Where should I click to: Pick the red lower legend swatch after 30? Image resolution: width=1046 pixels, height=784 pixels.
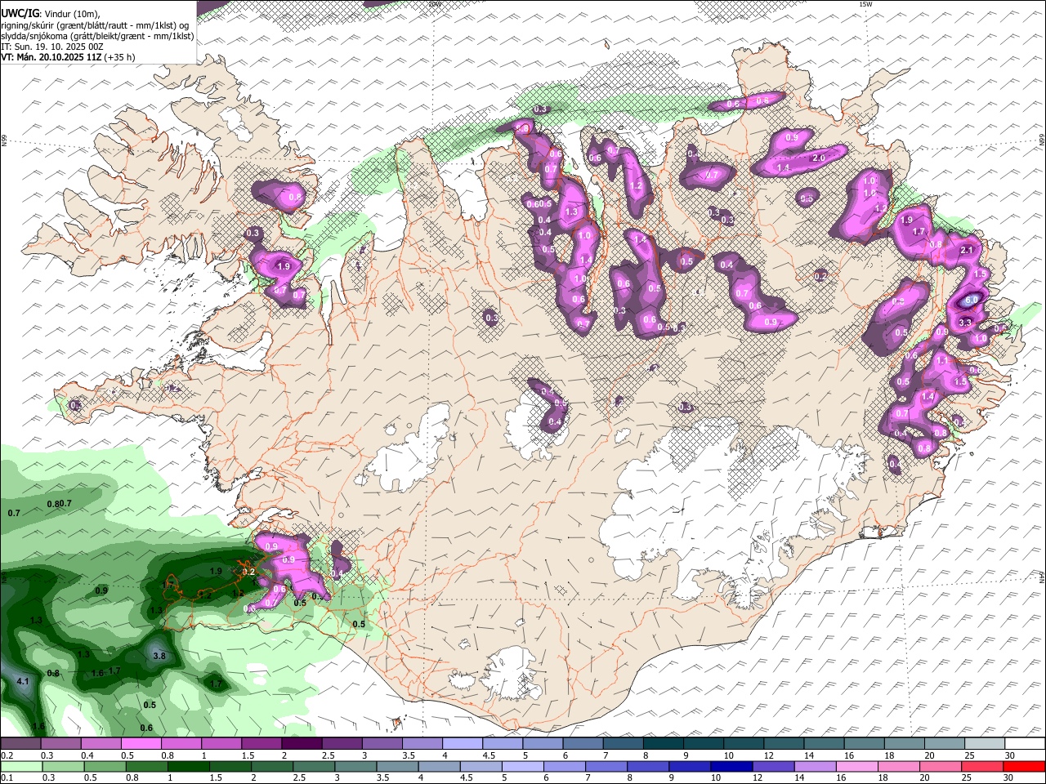tap(1023, 766)
